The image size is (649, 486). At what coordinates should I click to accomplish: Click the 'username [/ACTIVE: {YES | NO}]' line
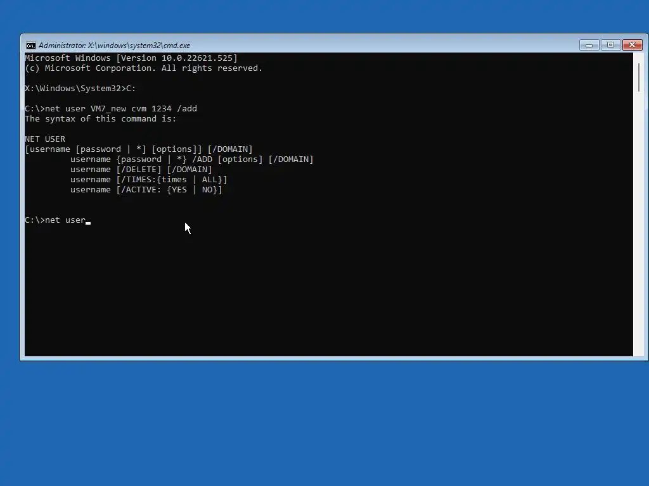(146, 190)
